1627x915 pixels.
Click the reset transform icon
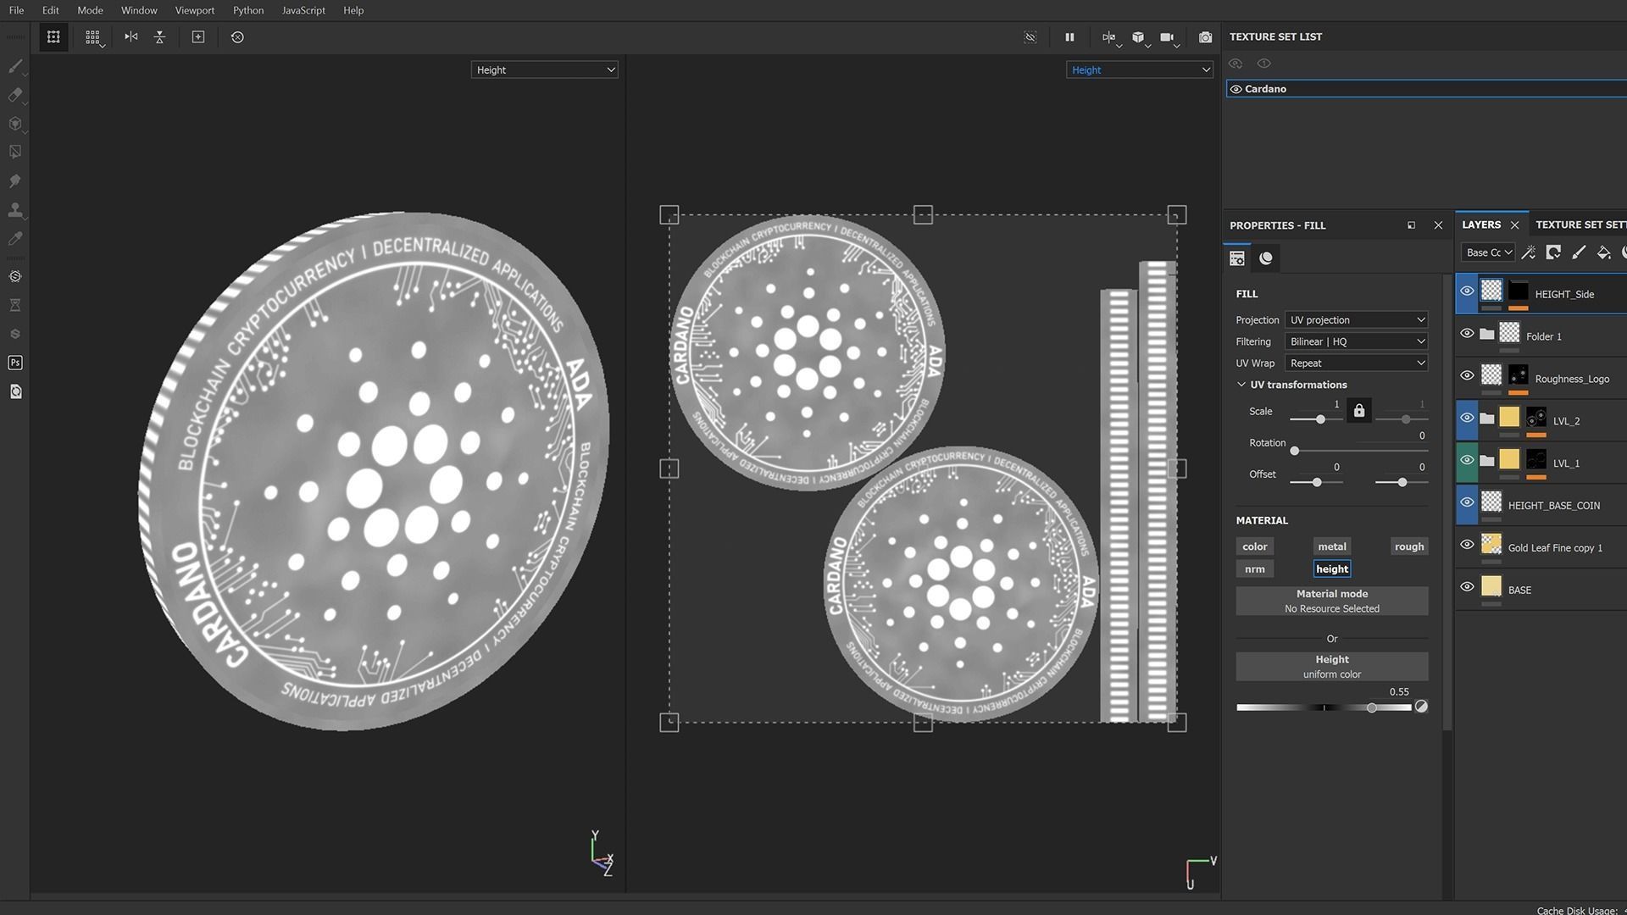click(x=237, y=37)
